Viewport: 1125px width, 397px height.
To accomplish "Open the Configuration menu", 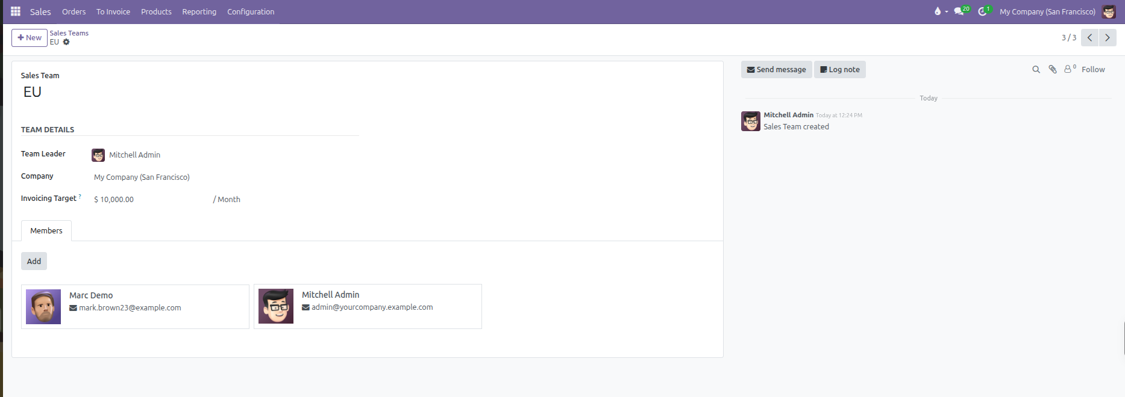I will pos(251,11).
